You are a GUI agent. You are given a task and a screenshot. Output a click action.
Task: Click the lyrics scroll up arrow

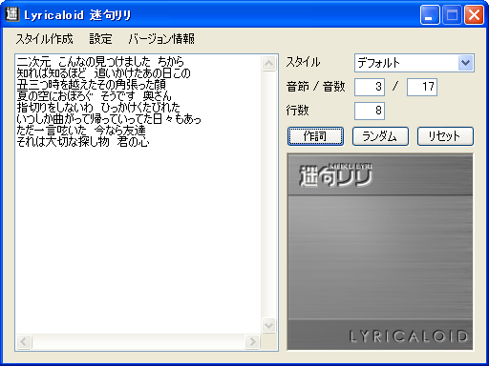(x=269, y=63)
